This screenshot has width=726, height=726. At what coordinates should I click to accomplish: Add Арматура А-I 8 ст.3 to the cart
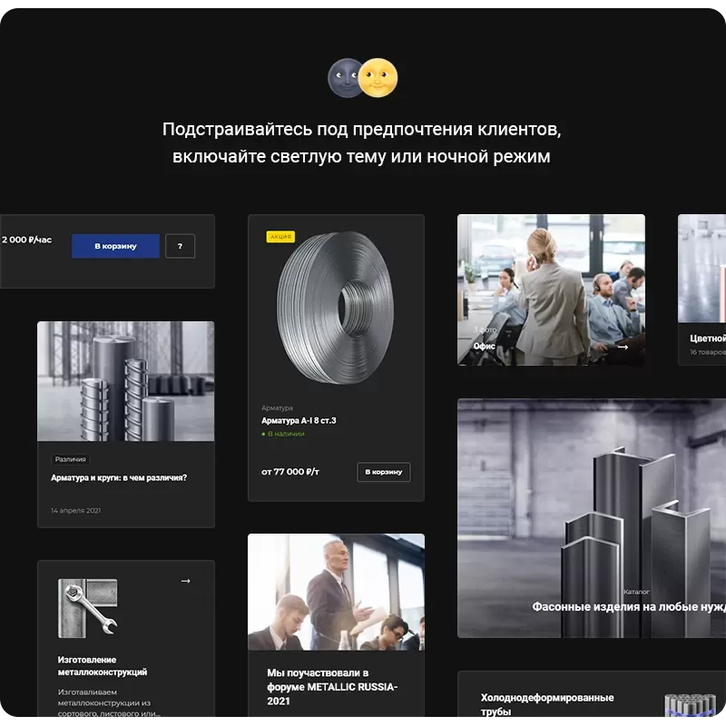tap(382, 472)
